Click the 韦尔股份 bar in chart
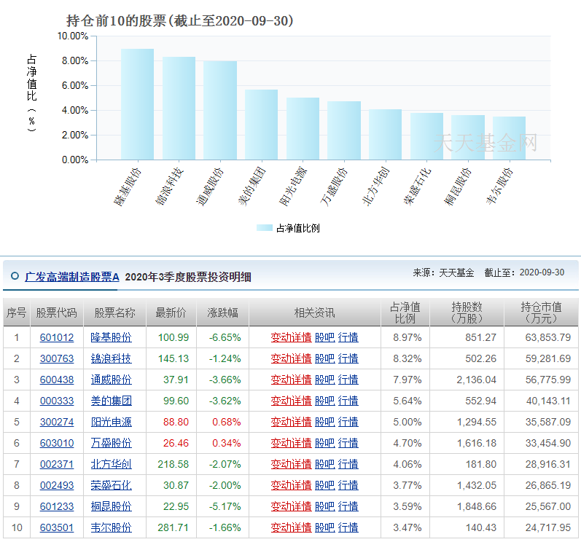581x542 pixels. (x=509, y=138)
